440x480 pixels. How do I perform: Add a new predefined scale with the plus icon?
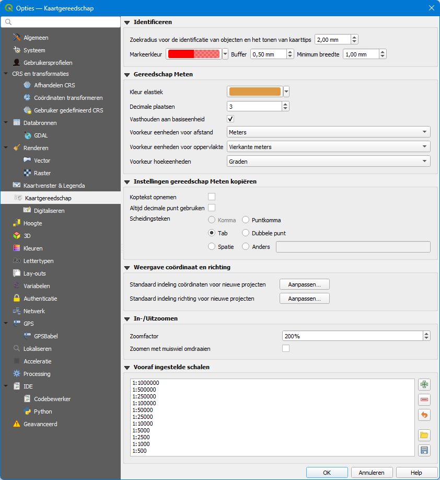424,384
